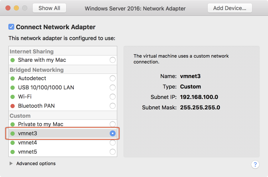Uncheck the Connect Network Adapter checkbox
Viewport: 268px width, 177px height.
pos(11,27)
